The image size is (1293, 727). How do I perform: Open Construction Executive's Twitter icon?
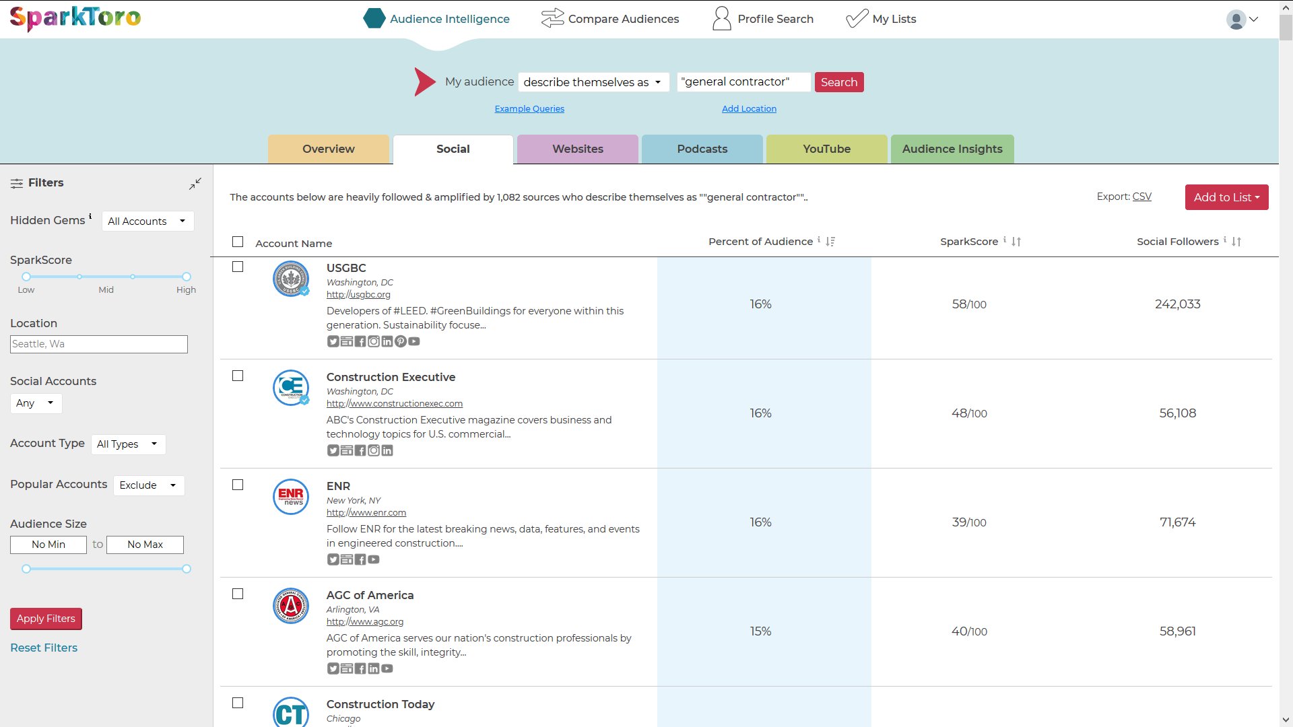click(333, 450)
